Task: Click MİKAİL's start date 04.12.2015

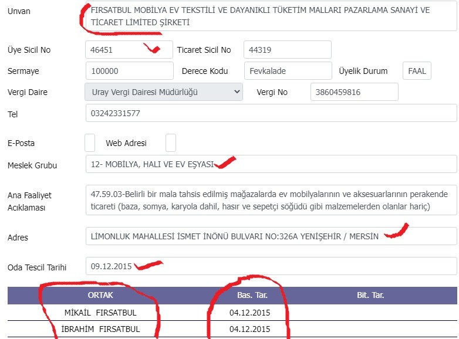Action: [249, 313]
